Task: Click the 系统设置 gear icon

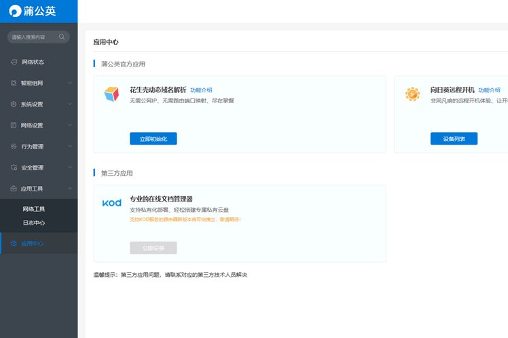Action: [14, 105]
